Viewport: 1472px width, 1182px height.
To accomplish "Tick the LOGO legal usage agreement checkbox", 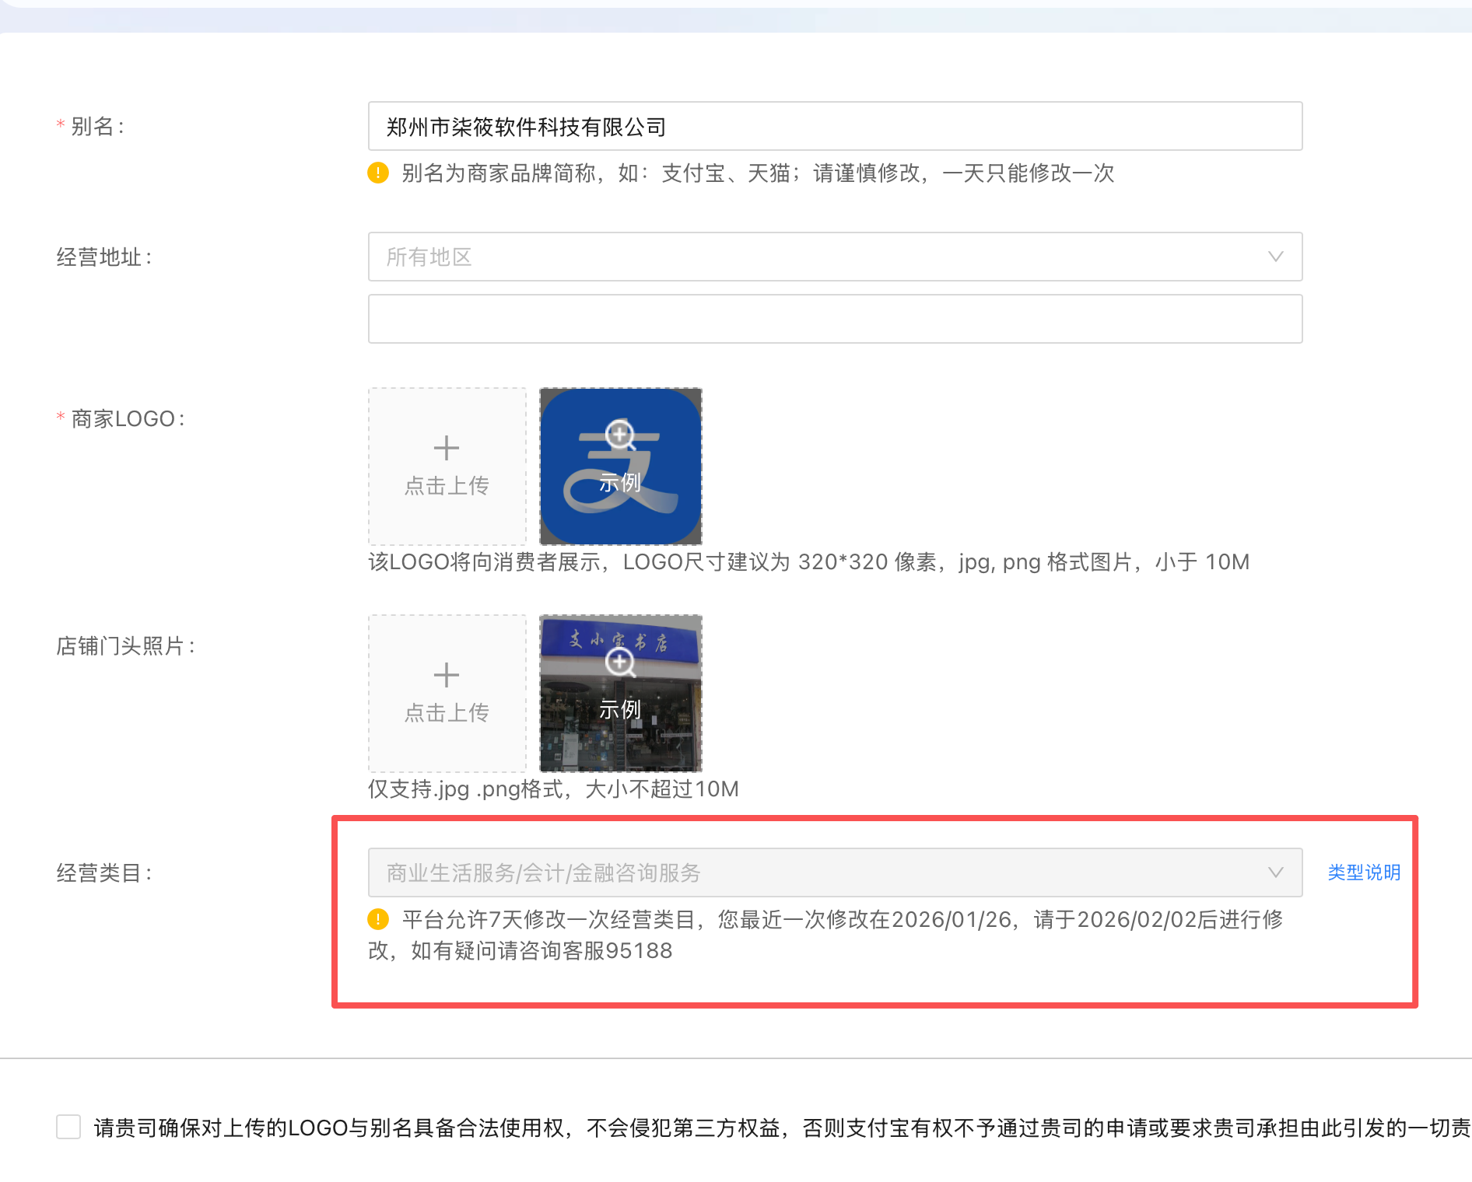I will point(68,1127).
